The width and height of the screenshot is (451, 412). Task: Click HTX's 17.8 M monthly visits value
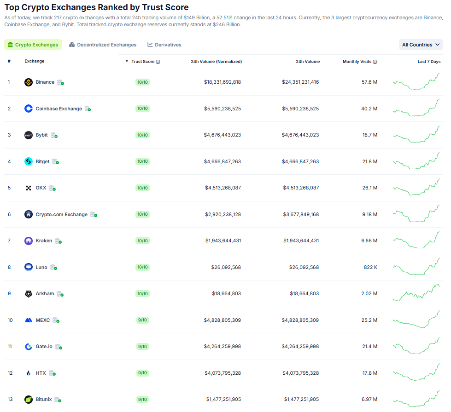tap(370, 373)
